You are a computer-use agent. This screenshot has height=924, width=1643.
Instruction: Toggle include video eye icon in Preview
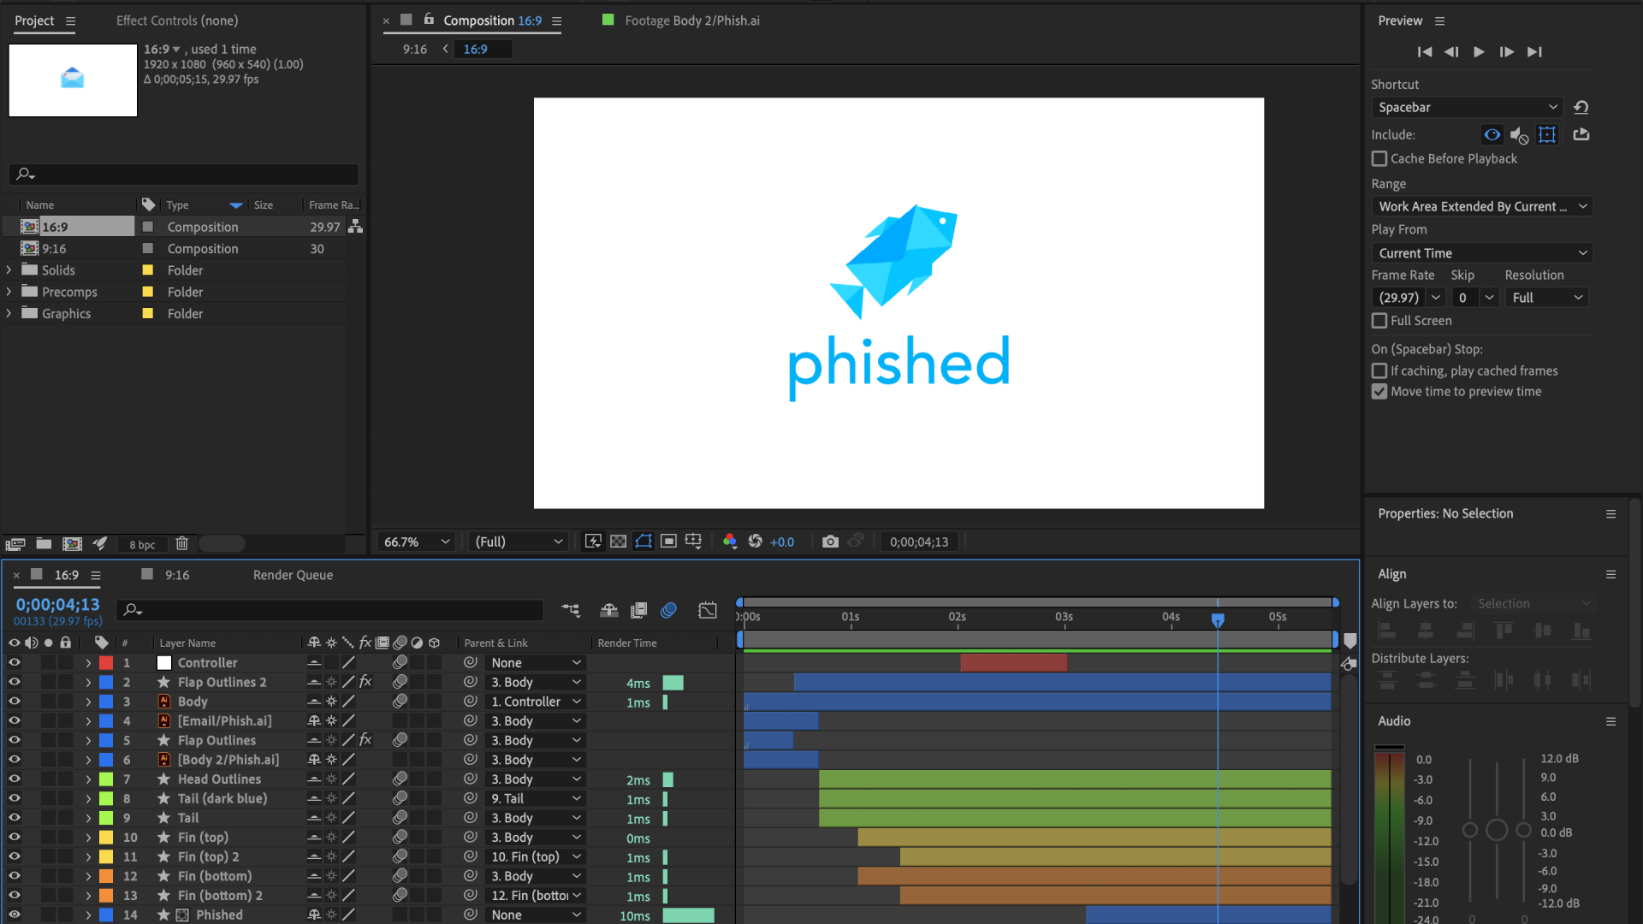[1492, 135]
